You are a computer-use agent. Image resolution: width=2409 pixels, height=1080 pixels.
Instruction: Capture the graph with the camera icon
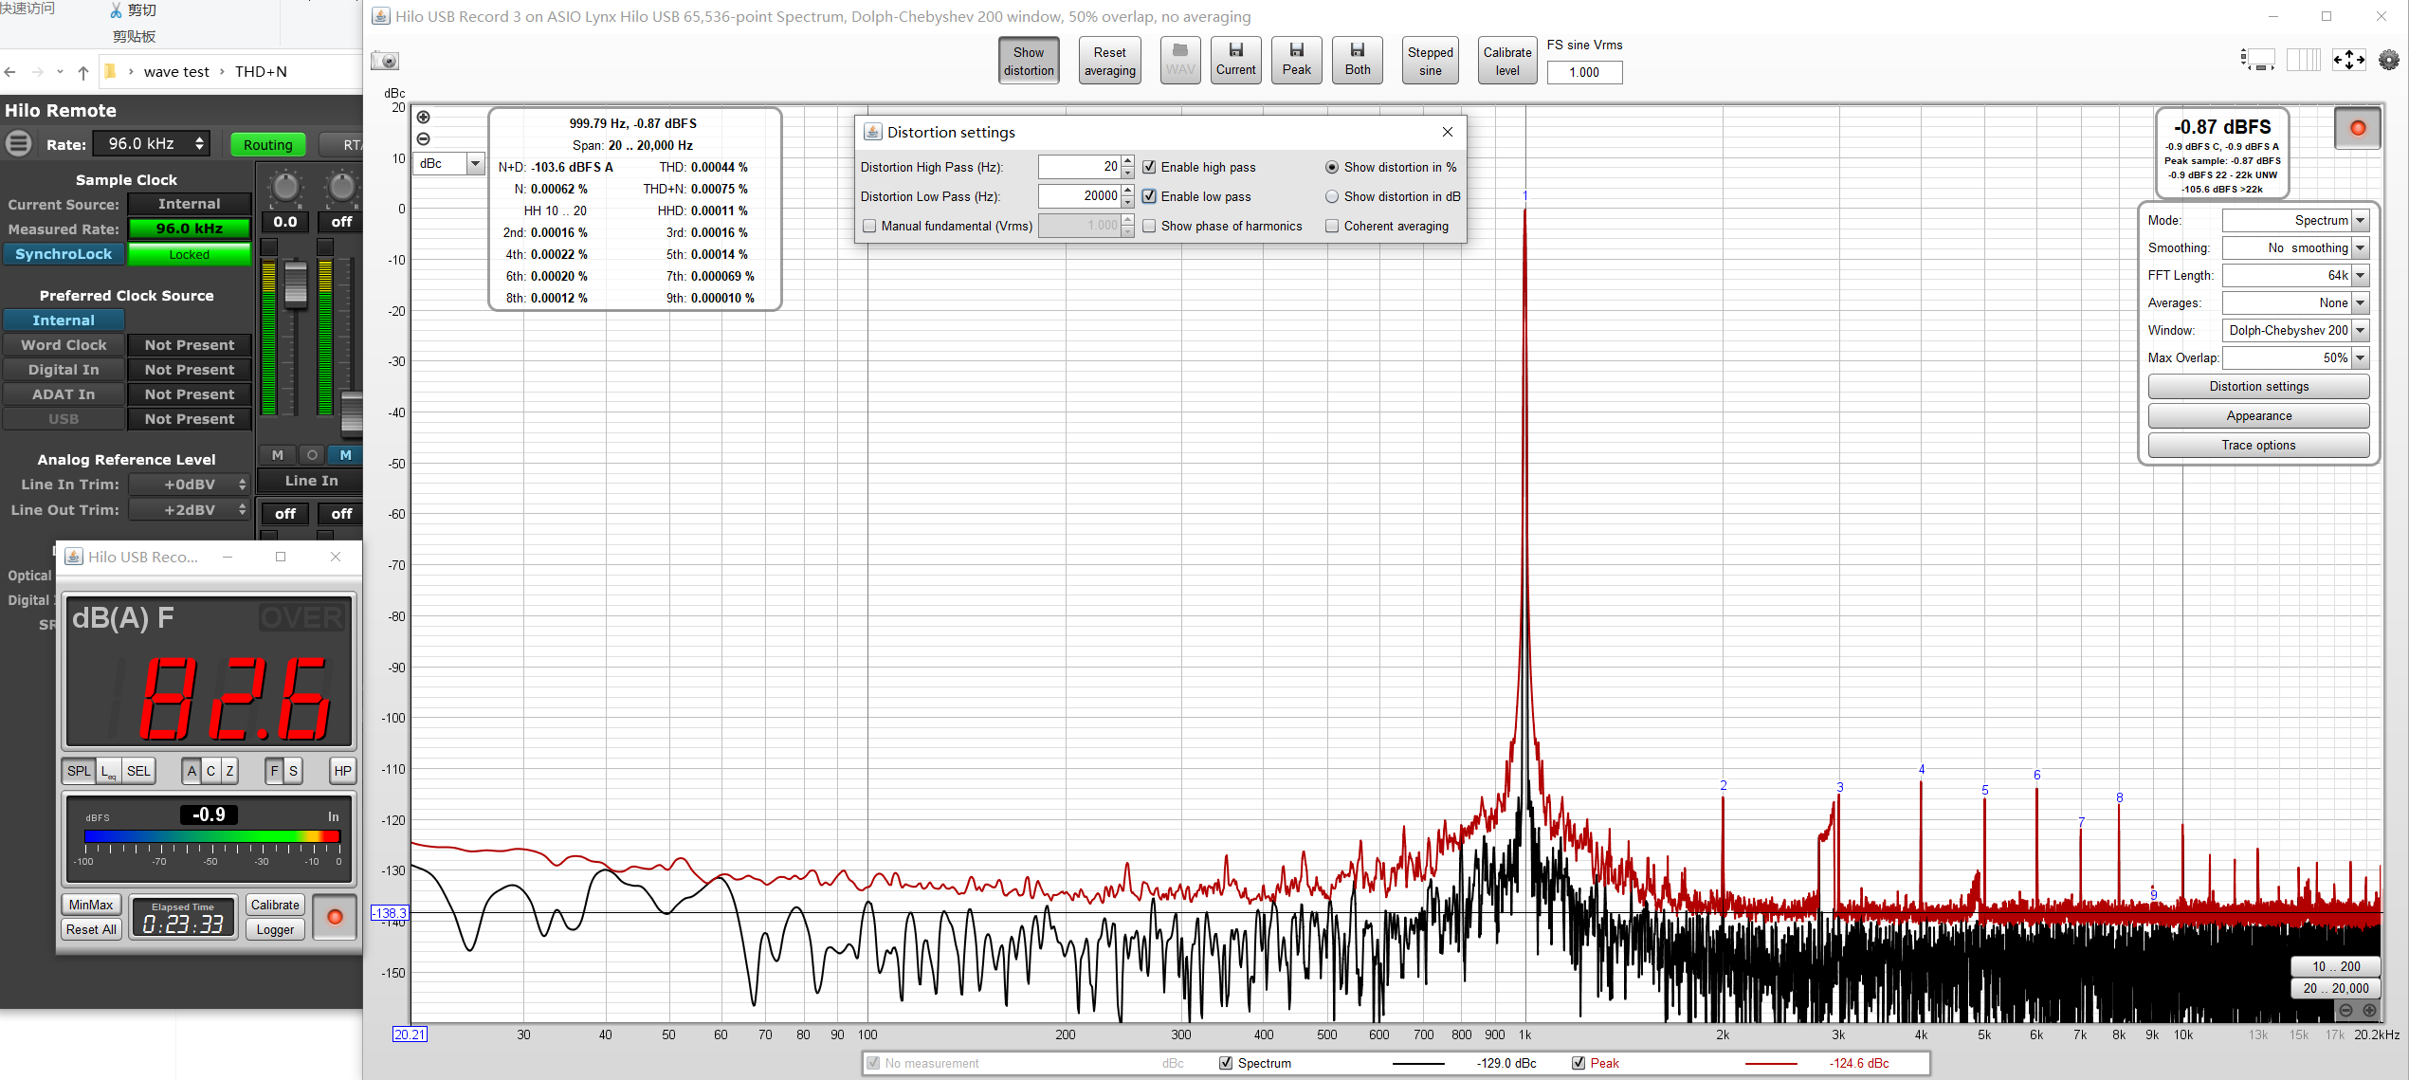point(385,62)
